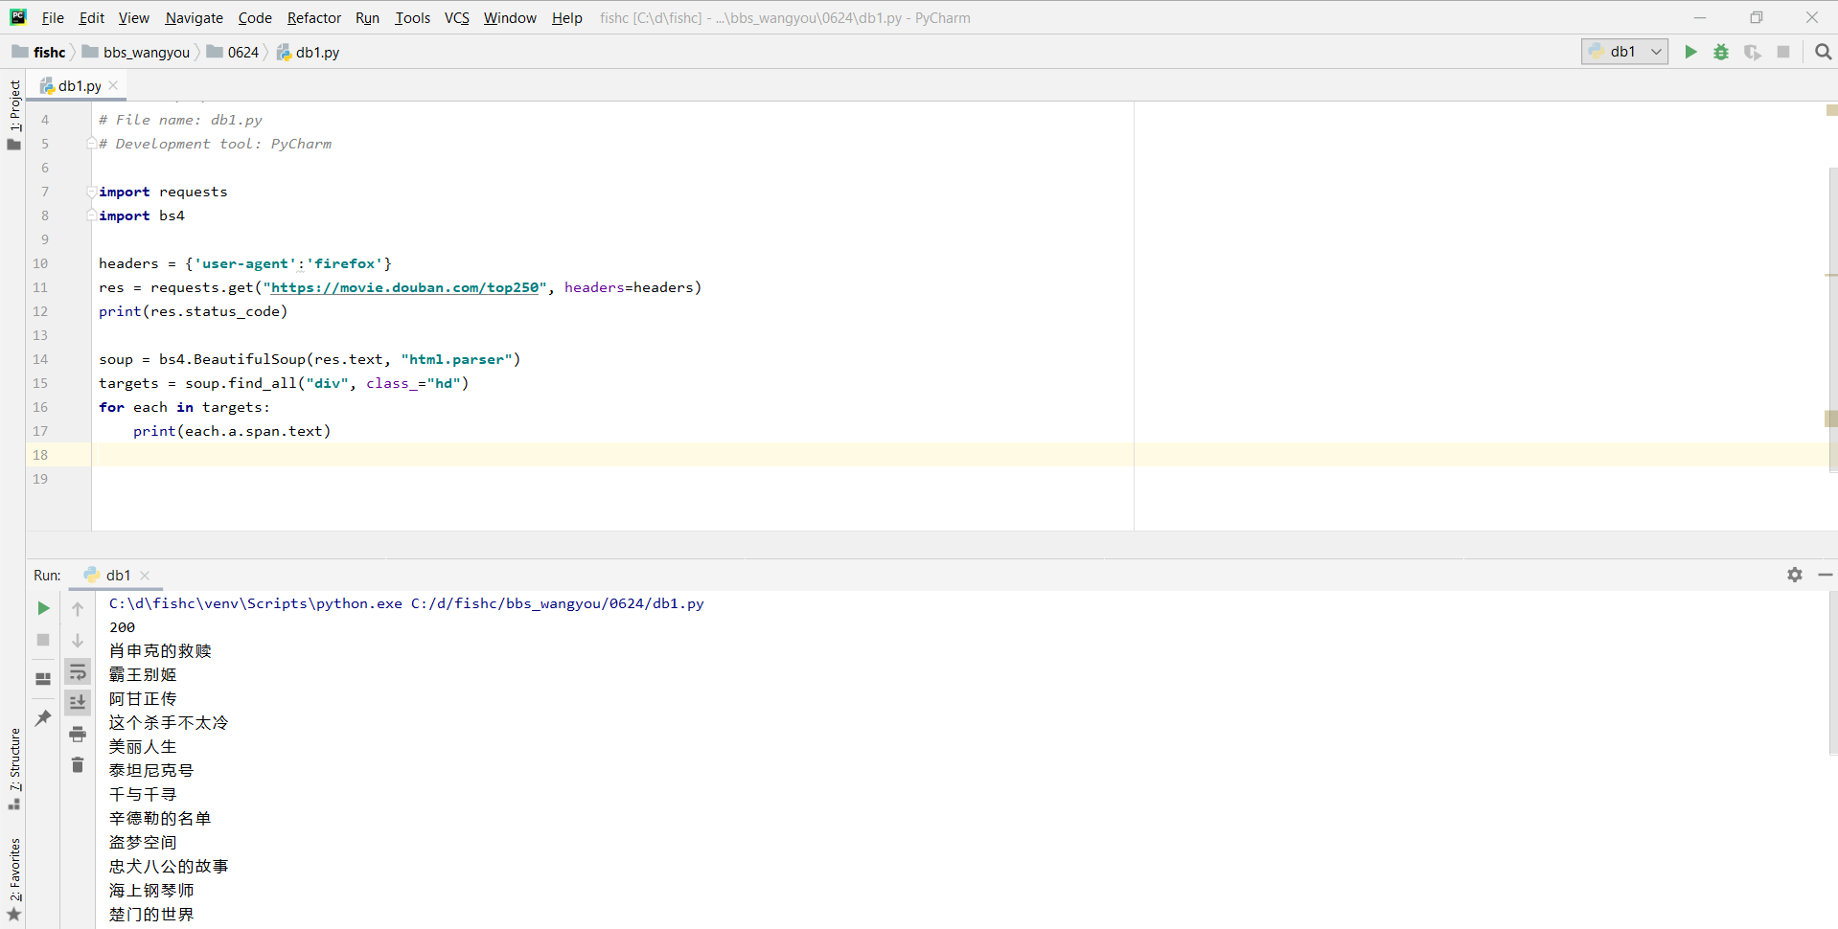Open the Help menu
The width and height of the screenshot is (1838, 929).
(566, 17)
